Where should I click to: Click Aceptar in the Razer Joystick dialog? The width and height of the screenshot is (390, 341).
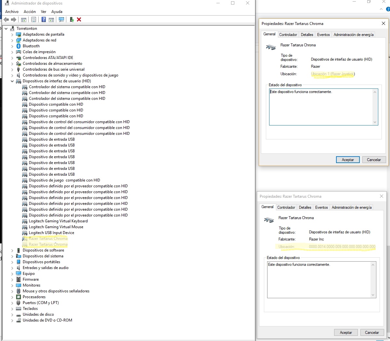tap(348, 160)
